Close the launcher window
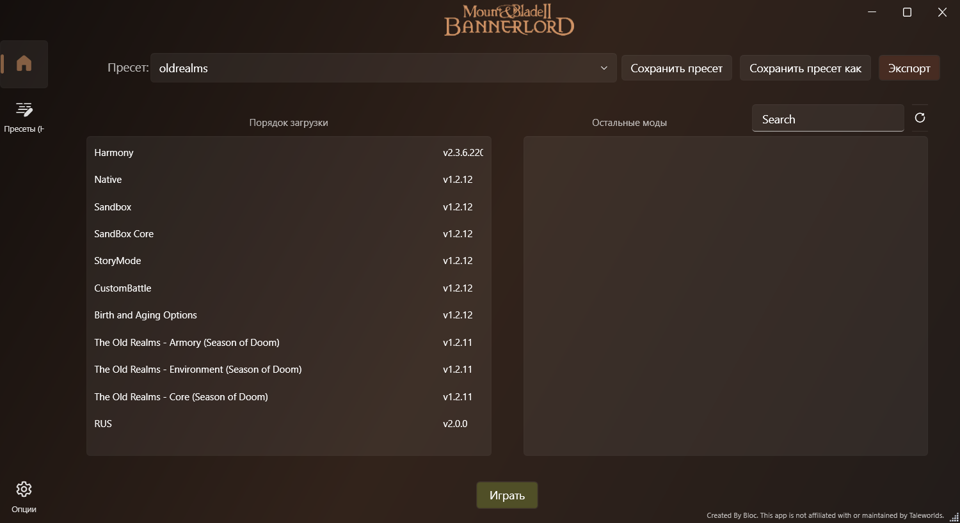This screenshot has width=960, height=523. pyautogui.click(x=942, y=12)
